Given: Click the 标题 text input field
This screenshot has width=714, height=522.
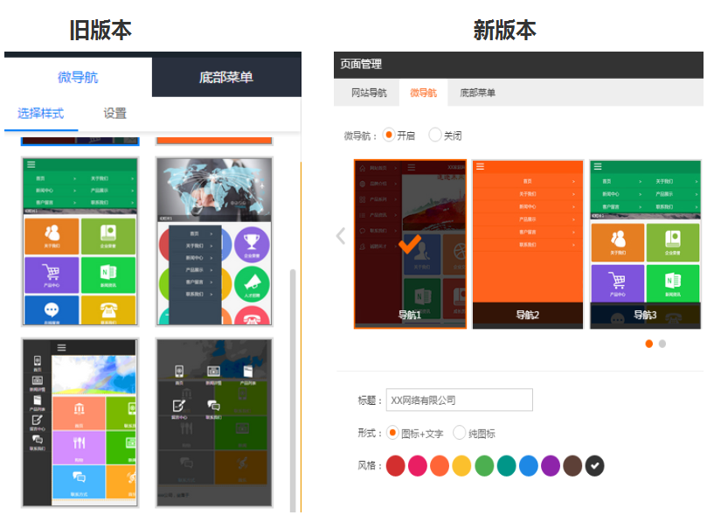Looking at the screenshot, I should pyautogui.click(x=459, y=400).
